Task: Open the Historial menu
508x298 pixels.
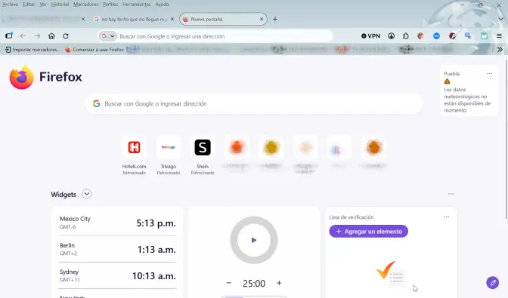Action: point(60,5)
